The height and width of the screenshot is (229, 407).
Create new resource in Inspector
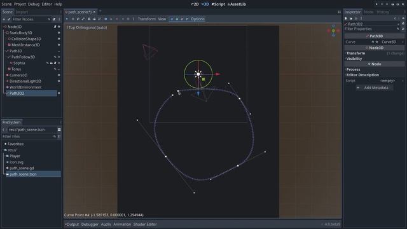pos(346,18)
